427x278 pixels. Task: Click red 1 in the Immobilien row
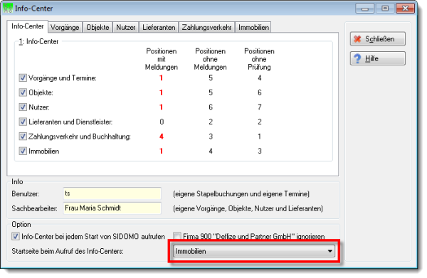(x=162, y=151)
